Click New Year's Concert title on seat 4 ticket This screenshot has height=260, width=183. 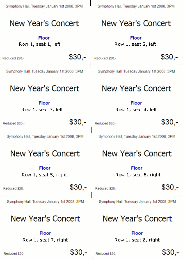coord(136,88)
